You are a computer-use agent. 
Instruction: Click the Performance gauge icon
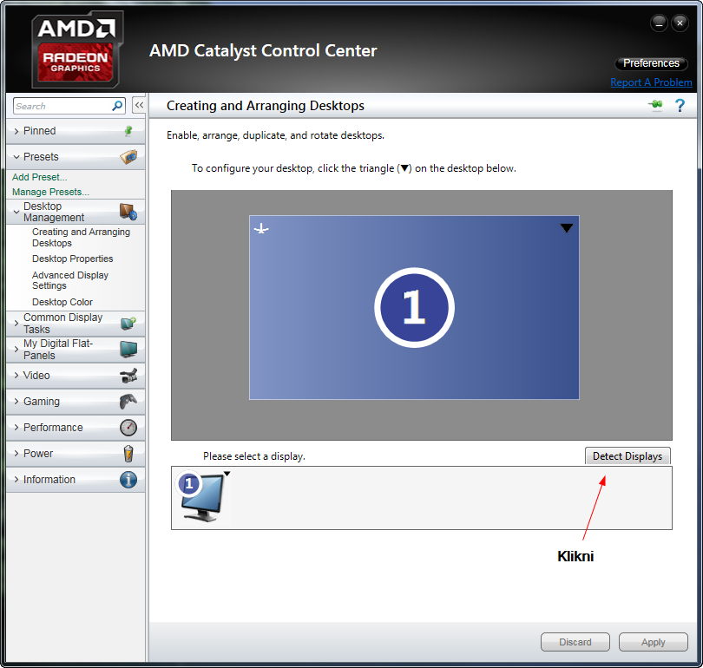pos(128,428)
